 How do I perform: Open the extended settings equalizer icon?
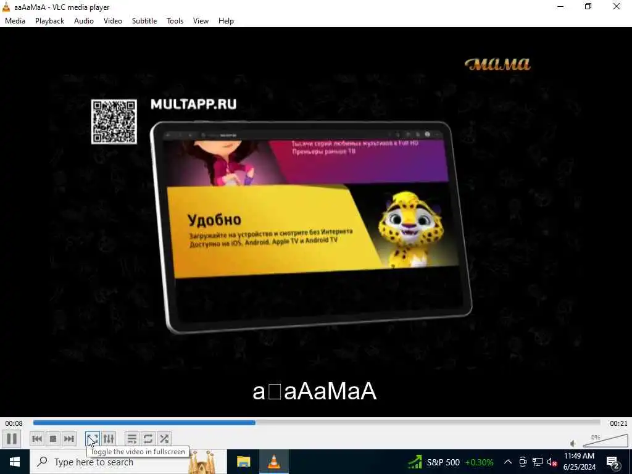click(109, 439)
